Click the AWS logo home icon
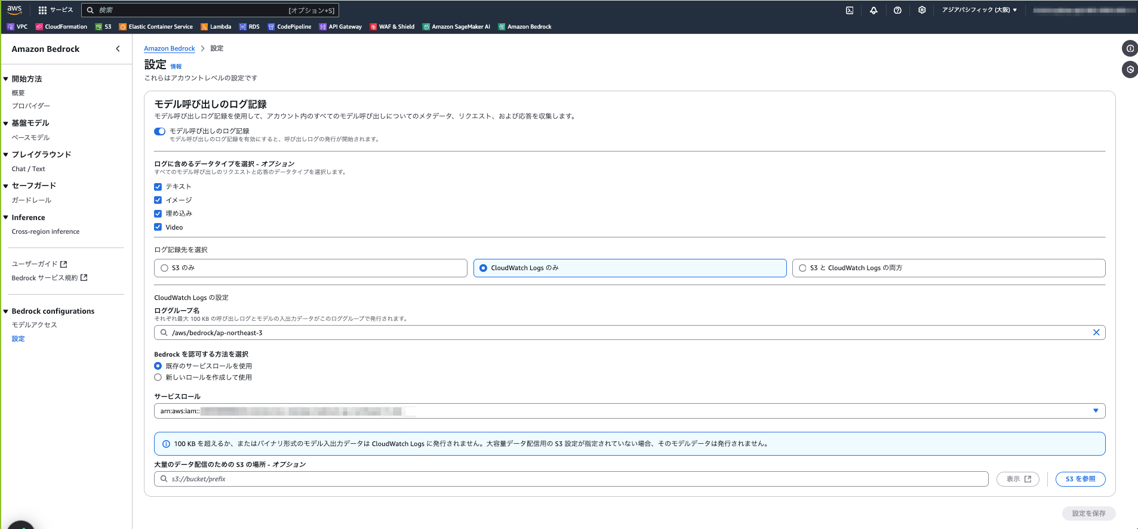This screenshot has width=1138, height=529. point(14,10)
